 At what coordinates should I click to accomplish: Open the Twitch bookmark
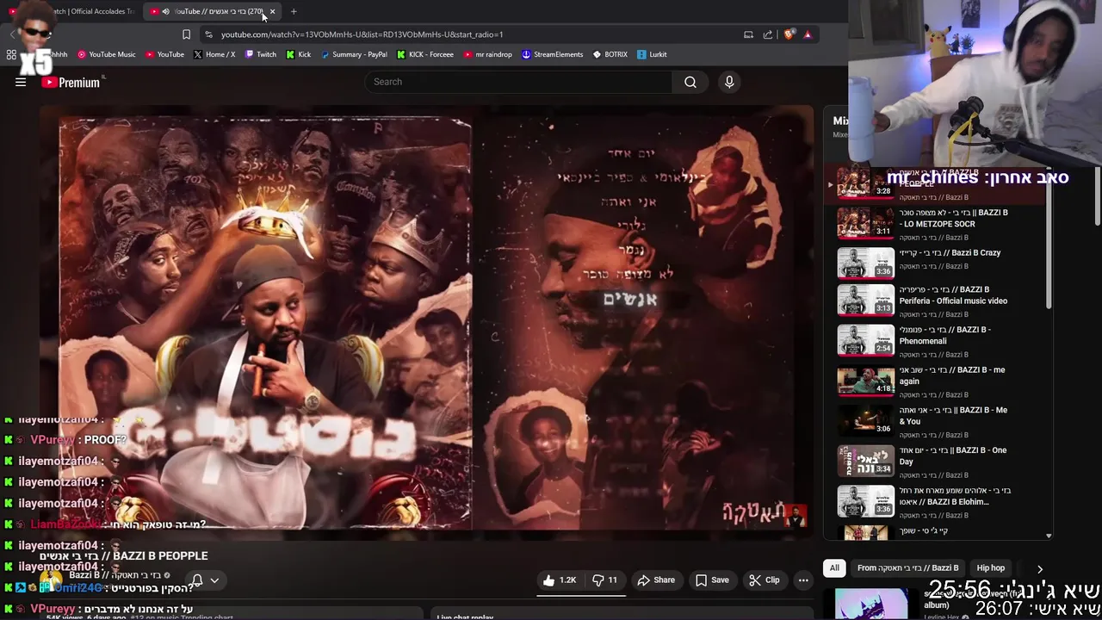coord(261,54)
